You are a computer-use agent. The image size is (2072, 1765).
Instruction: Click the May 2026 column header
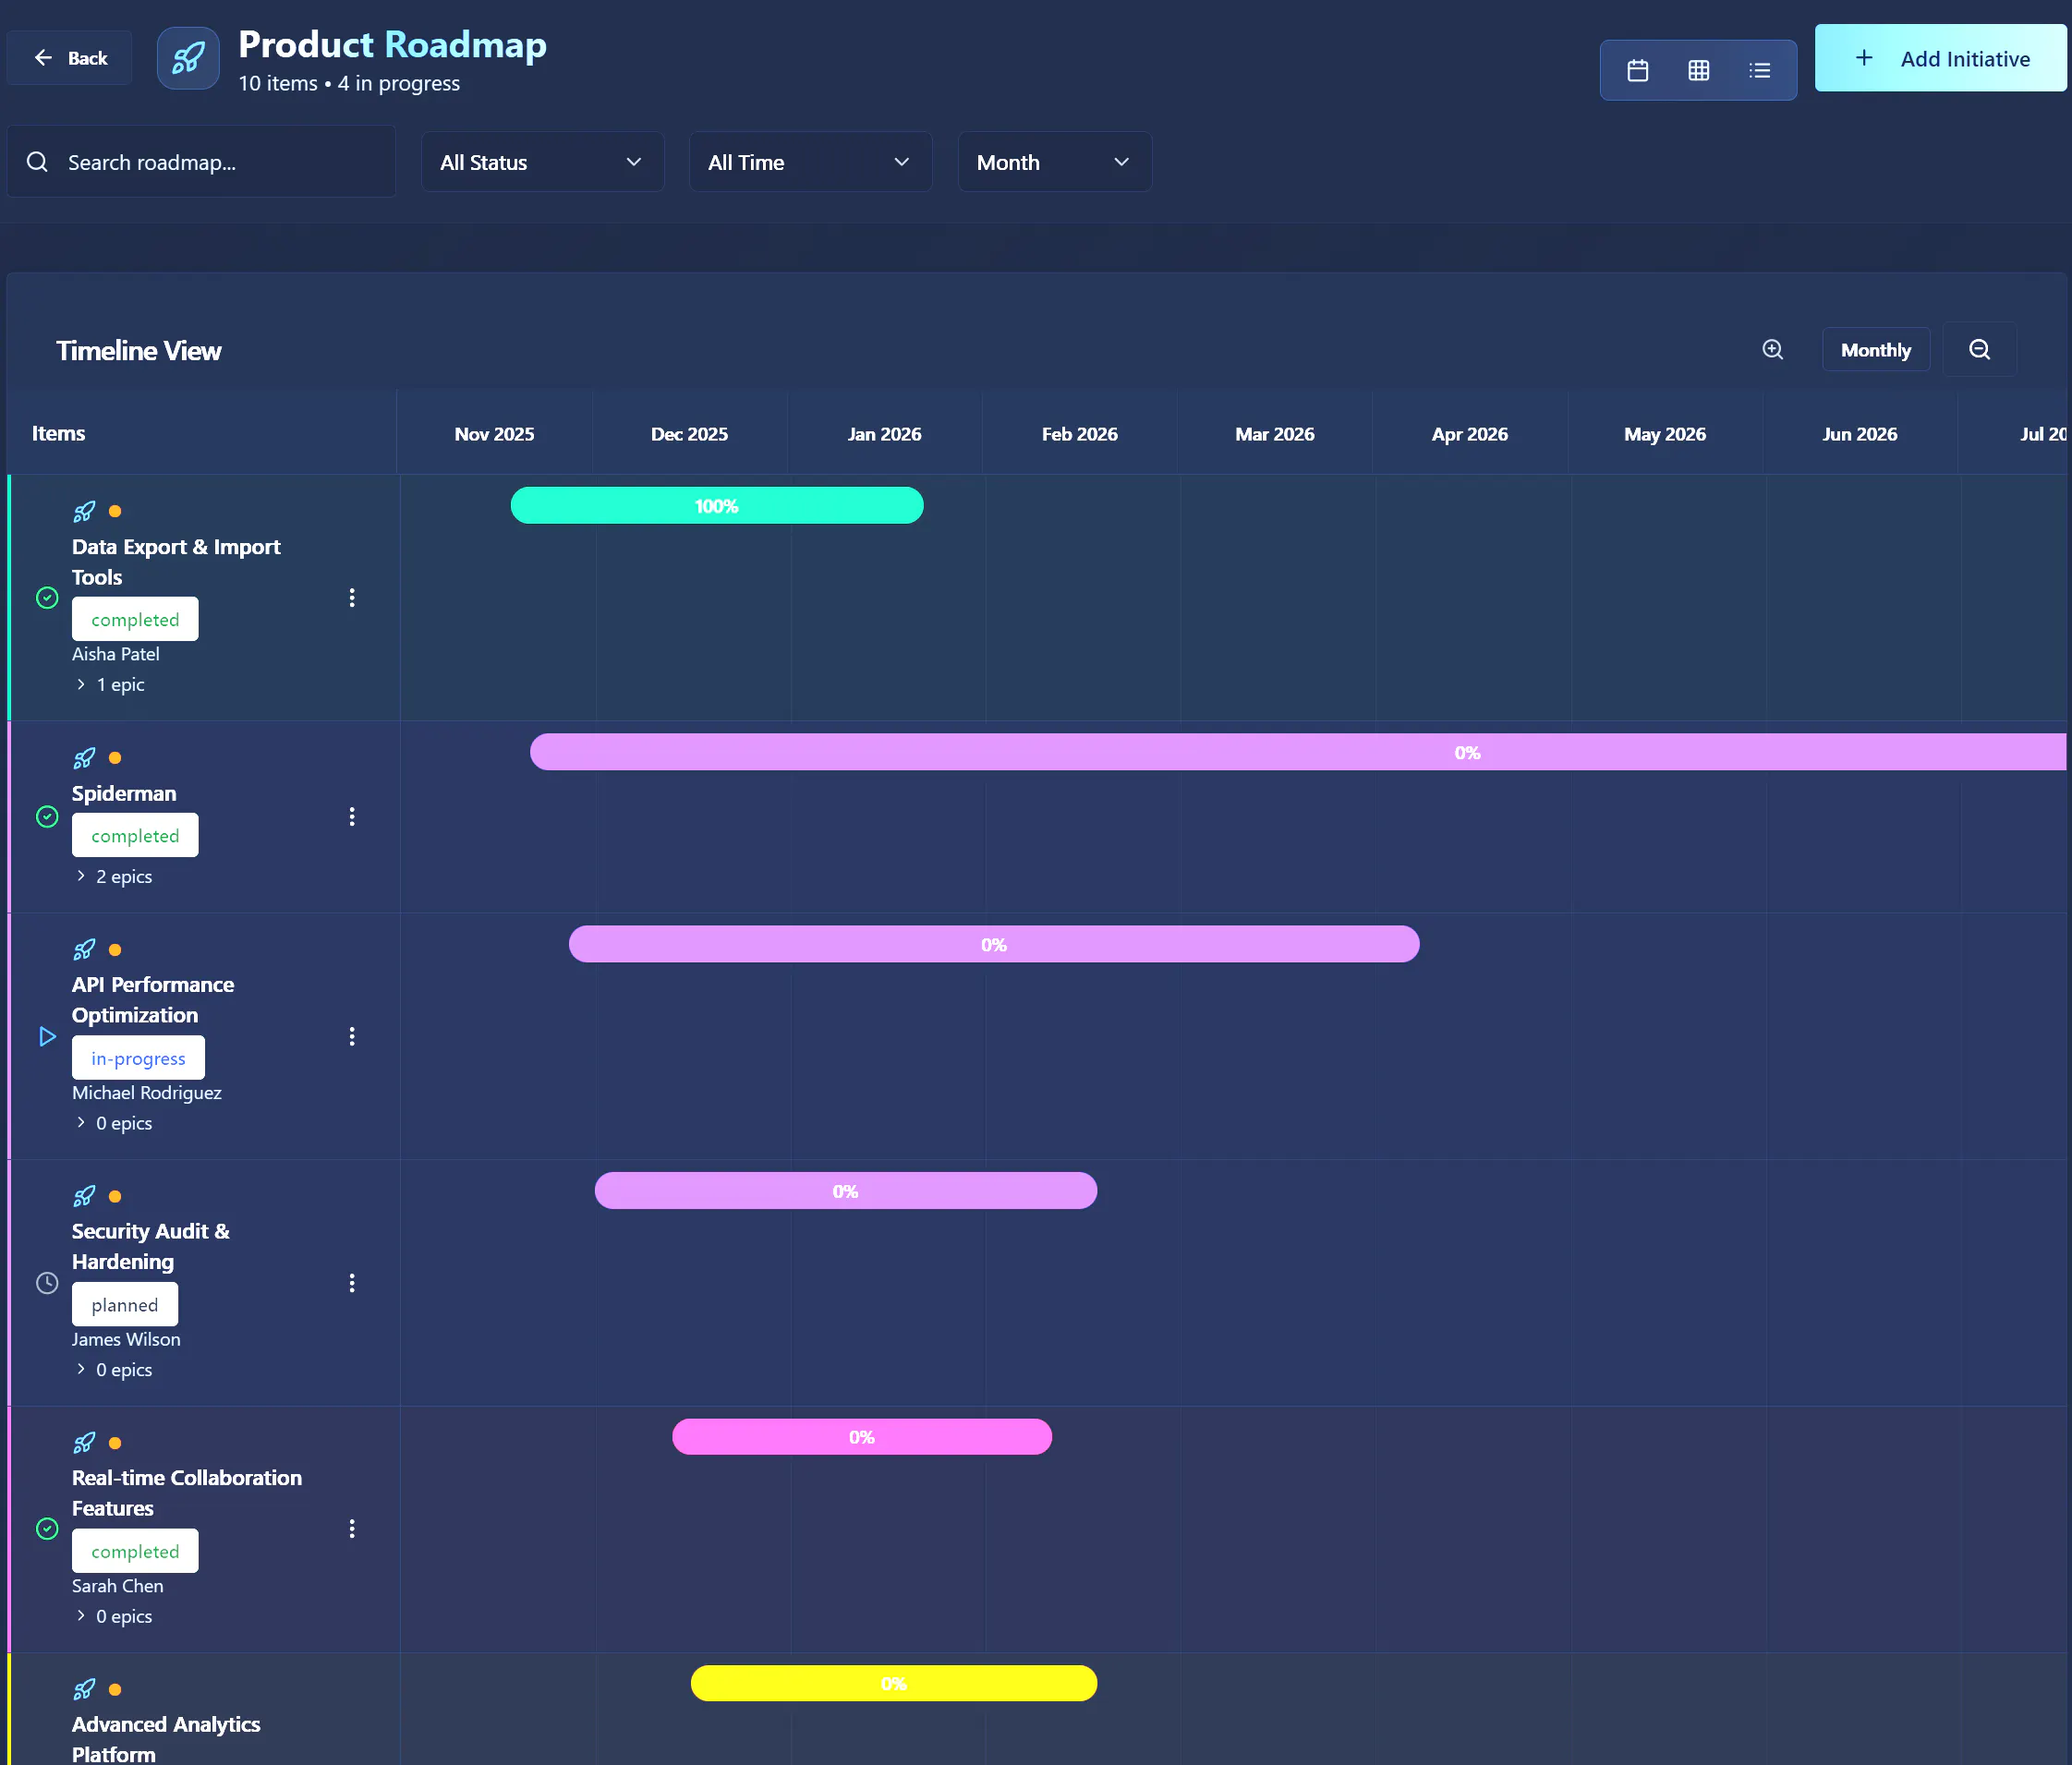click(x=1664, y=434)
